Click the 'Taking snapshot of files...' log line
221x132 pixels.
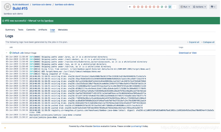38,74
